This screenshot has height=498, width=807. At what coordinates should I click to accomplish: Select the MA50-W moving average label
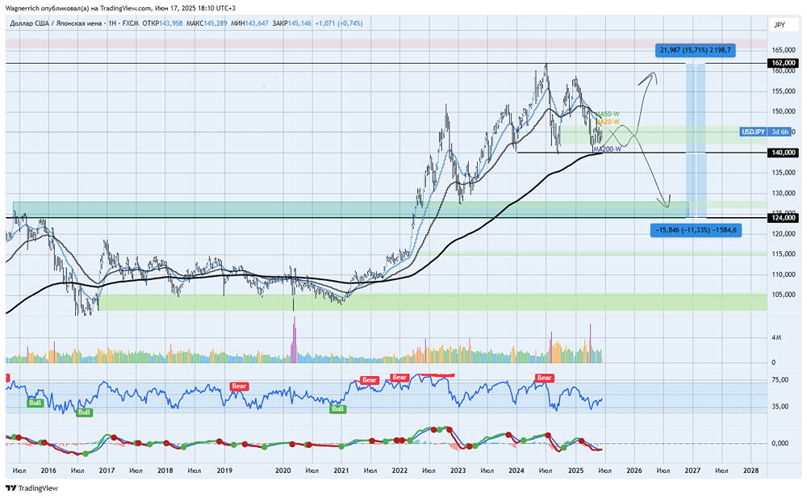click(x=608, y=114)
